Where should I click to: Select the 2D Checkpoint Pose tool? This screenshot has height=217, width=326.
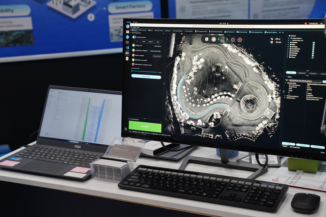tap(256, 32)
